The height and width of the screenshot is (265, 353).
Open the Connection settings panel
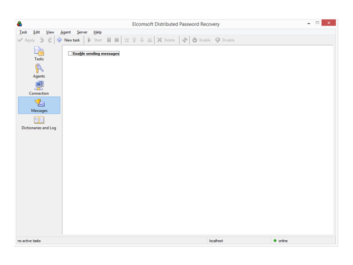coord(39,89)
